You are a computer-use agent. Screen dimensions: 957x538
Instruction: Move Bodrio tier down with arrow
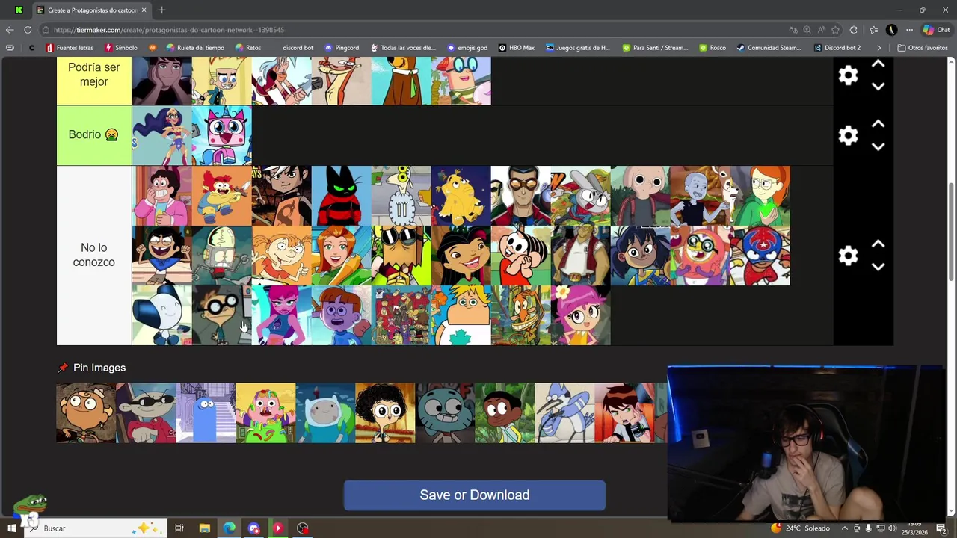[x=878, y=146]
